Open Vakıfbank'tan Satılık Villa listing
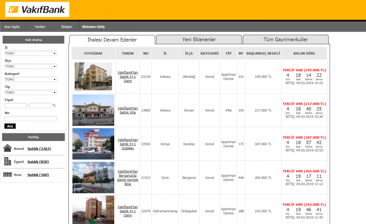This screenshot has height=224, width=366. point(128,110)
